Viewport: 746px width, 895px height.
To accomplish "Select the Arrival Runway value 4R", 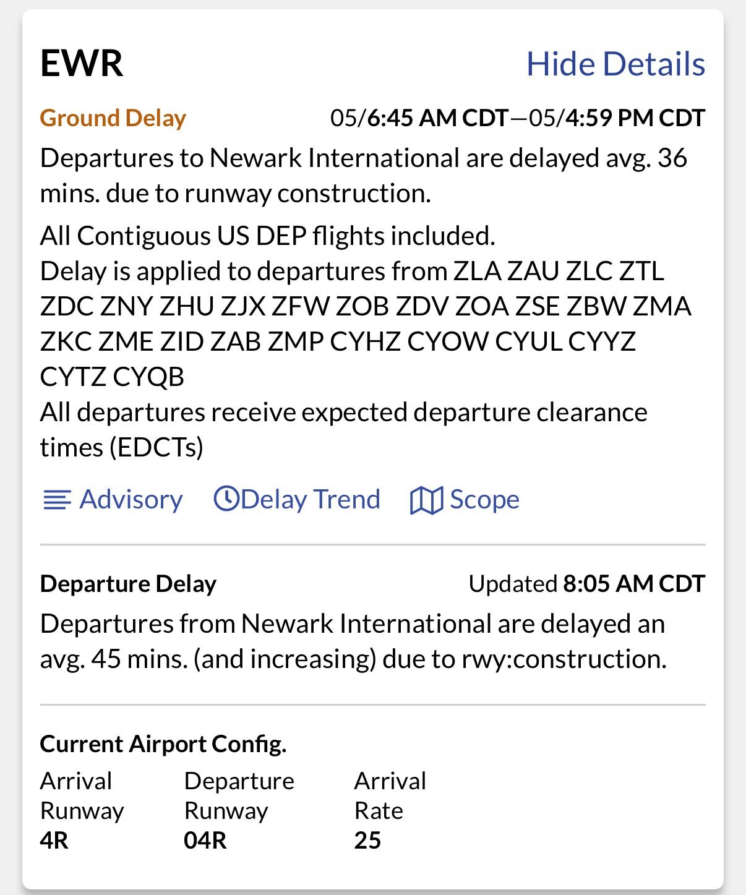I will (54, 841).
